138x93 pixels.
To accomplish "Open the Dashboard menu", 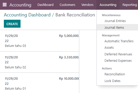I will [45, 5].
